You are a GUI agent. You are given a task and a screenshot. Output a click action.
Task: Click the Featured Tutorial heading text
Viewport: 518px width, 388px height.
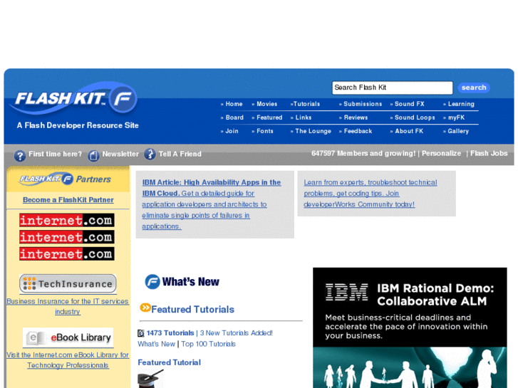(x=169, y=362)
